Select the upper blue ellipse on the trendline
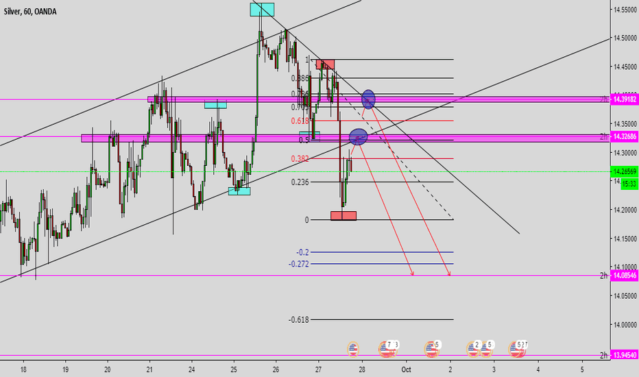639x377 pixels. pos(368,99)
